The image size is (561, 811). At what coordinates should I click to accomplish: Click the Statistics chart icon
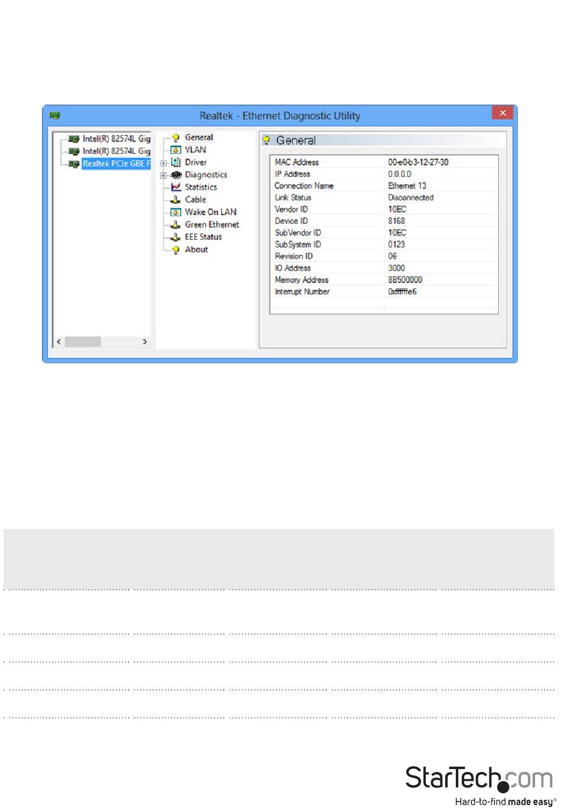[x=175, y=187]
